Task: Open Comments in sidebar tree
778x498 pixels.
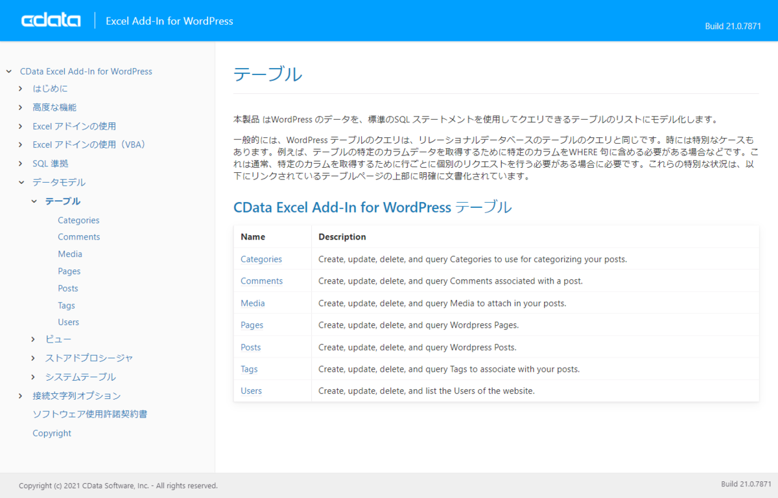Action: pyautogui.click(x=79, y=237)
